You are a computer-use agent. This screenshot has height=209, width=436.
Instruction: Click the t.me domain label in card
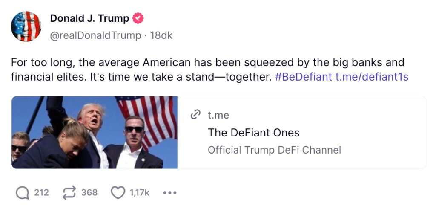[218, 115]
